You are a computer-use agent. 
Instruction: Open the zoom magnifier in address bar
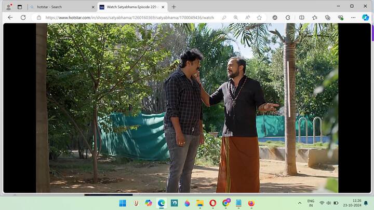point(236,17)
